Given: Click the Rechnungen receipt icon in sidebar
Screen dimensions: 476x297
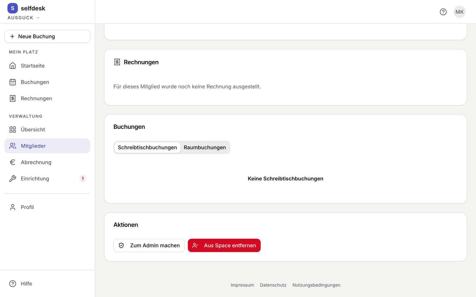Looking at the screenshot, I should pos(13,98).
